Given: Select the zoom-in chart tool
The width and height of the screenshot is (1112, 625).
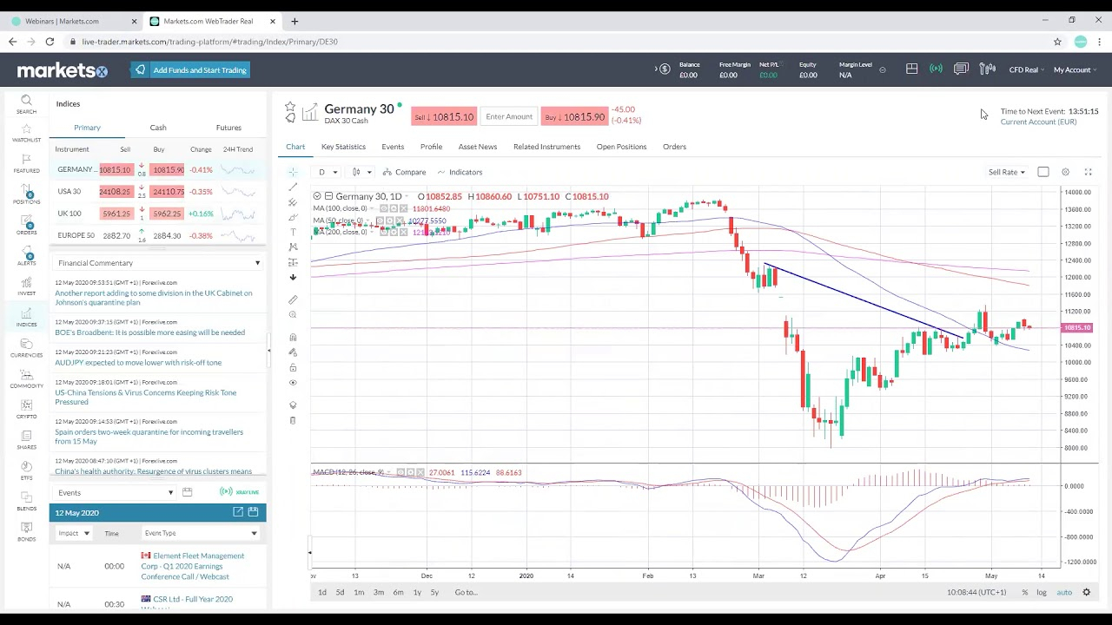Looking at the screenshot, I should pyautogui.click(x=293, y=315).
